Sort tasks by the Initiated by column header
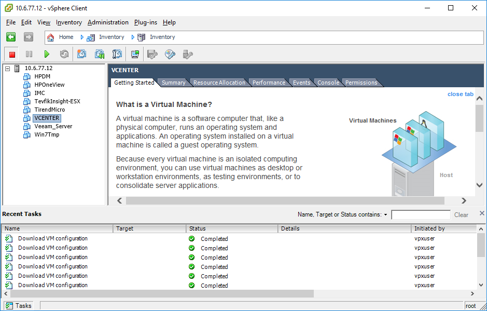The image size is (487, 311). [x=444, y=228]
